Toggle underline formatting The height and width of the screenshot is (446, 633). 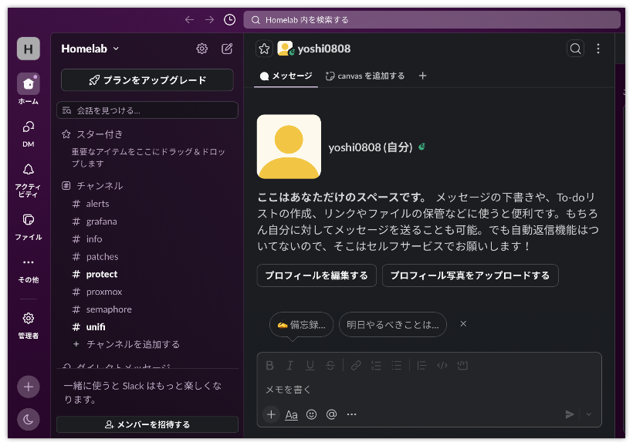(310, 366)
